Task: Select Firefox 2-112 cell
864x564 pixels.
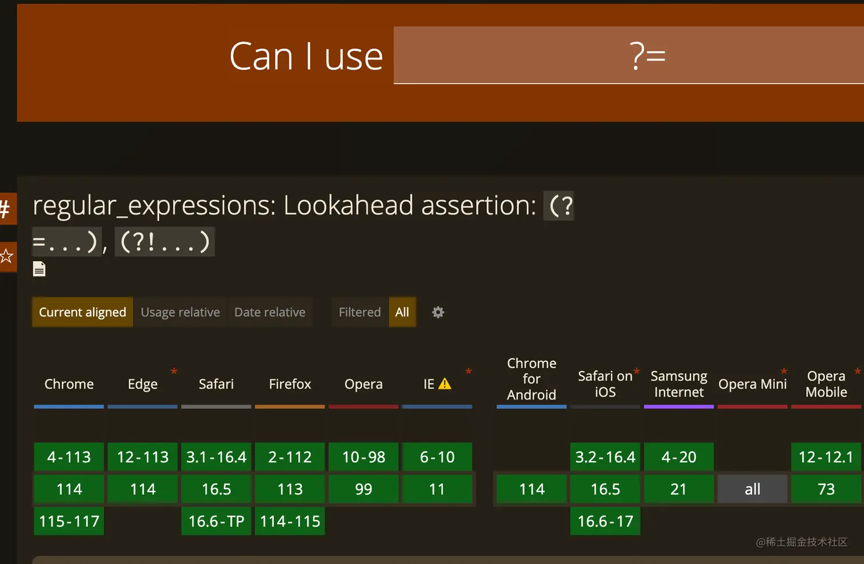Action: [x=290, y=457]
